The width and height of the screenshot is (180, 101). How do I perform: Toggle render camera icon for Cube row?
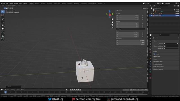[178, 12]
